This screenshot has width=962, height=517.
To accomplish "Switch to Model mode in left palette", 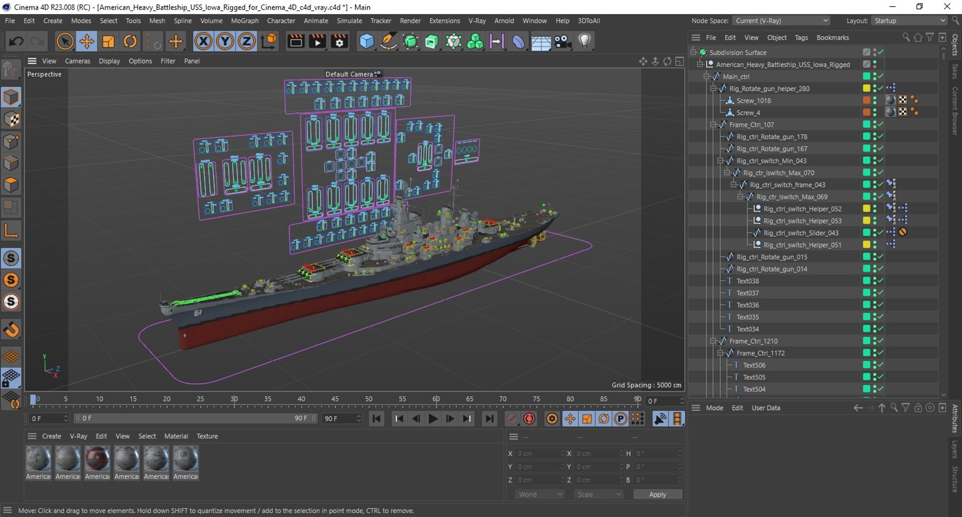I will [x=11, y=97].
